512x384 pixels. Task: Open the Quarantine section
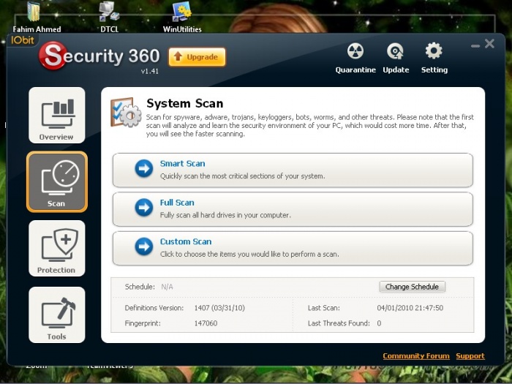coord(355,58)
